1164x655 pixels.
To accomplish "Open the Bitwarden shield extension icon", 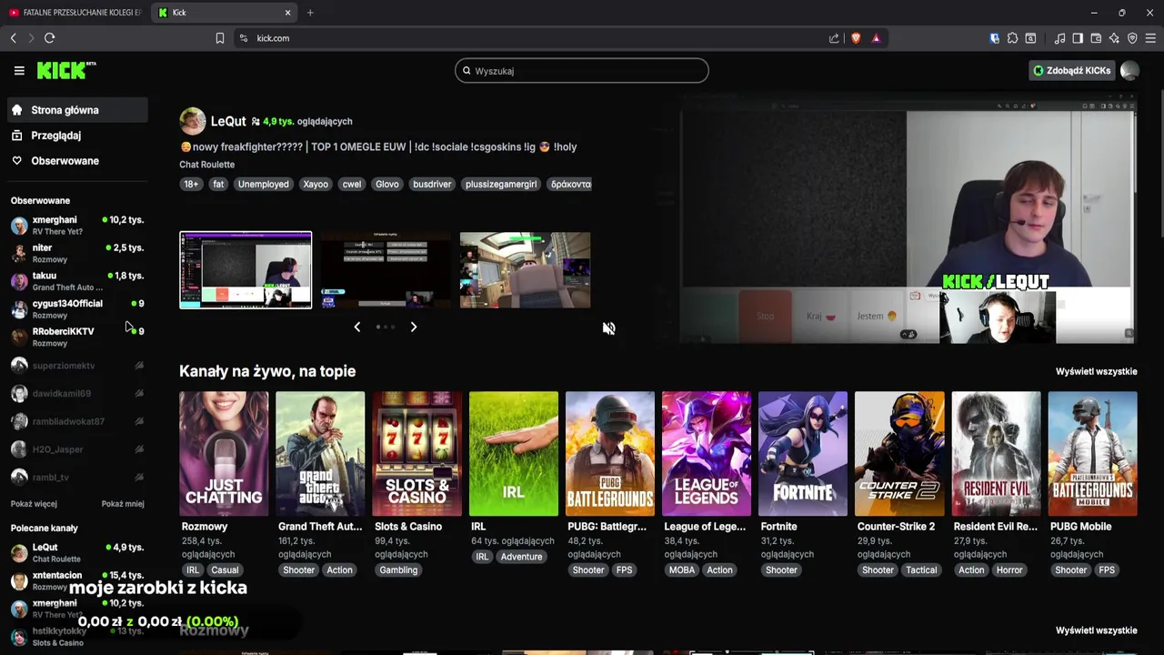I will (x=994, y=38).
